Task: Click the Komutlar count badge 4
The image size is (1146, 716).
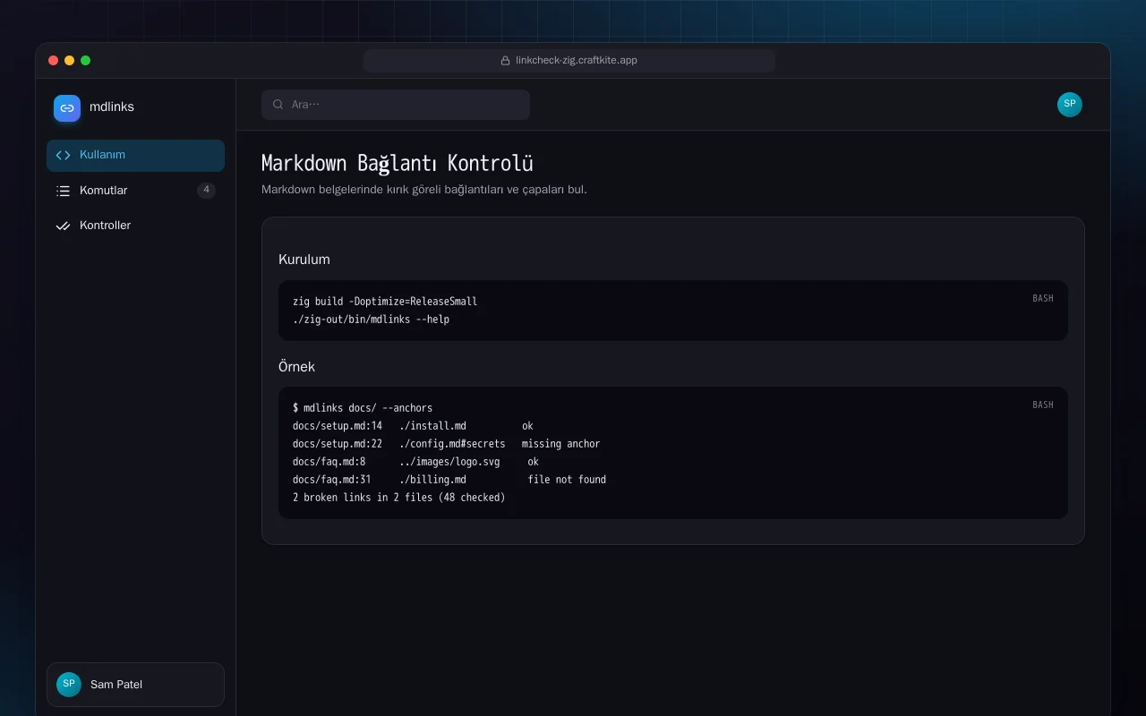Action: pos(207,190)
